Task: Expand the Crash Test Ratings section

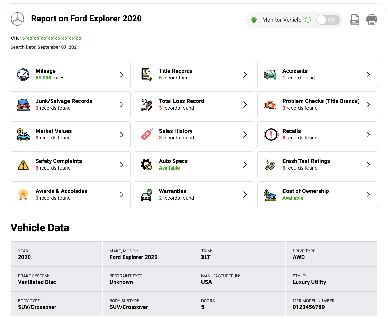Action: pyautogui.click(x=368, y=164)
